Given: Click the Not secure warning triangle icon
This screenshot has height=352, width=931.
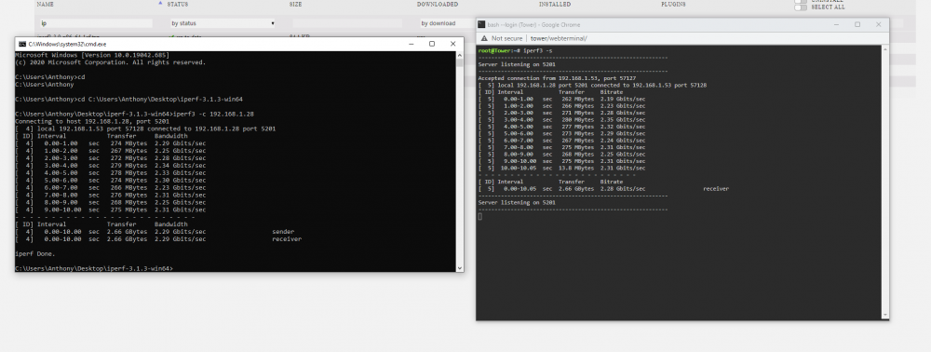Looking at the screenshot, I should pos(484,38).
